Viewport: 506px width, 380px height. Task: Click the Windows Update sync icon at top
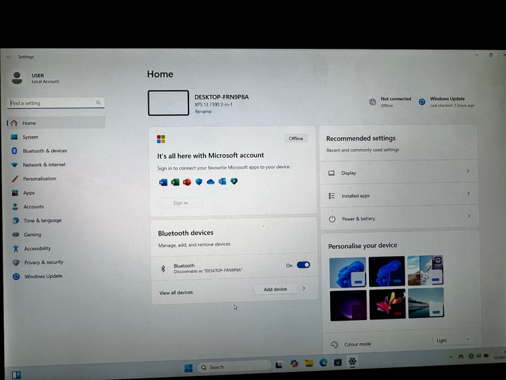coord(422,102)
